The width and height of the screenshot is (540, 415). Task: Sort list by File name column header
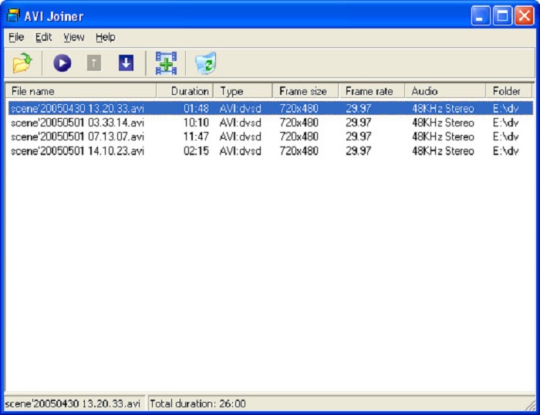[81, 91]
